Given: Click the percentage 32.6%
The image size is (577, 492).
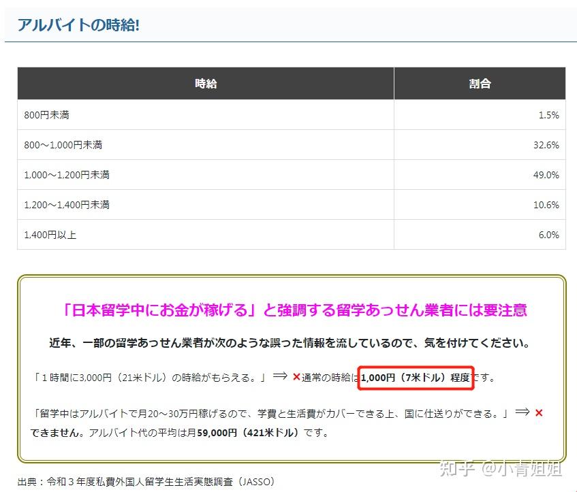Looking at the screenshot, I should (546, 145).
